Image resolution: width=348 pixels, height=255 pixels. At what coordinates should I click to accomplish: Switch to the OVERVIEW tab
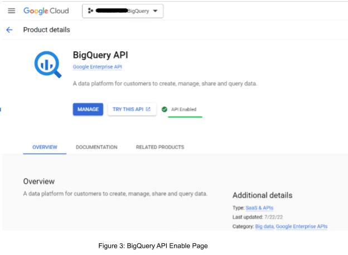(x=45, y=147)
